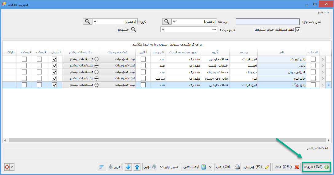This screenshot has width=334, height=175.
Task: Open the گروه combo box
Action: click(x=115, y=22)
